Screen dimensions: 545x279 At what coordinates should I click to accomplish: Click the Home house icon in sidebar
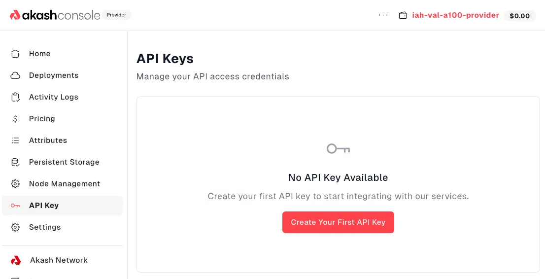pos(15,54)
